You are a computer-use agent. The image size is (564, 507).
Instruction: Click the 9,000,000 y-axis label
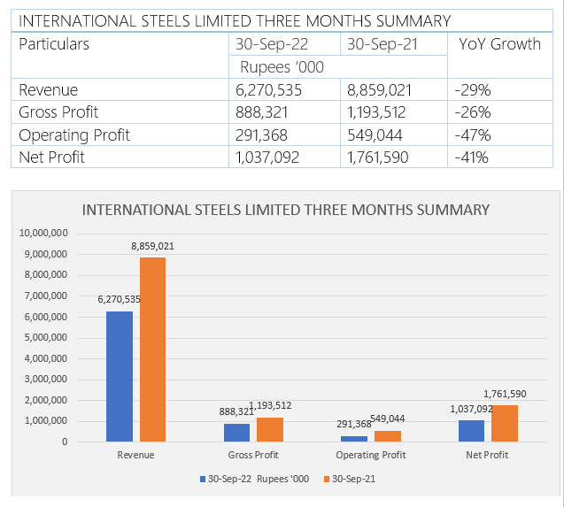46,254
